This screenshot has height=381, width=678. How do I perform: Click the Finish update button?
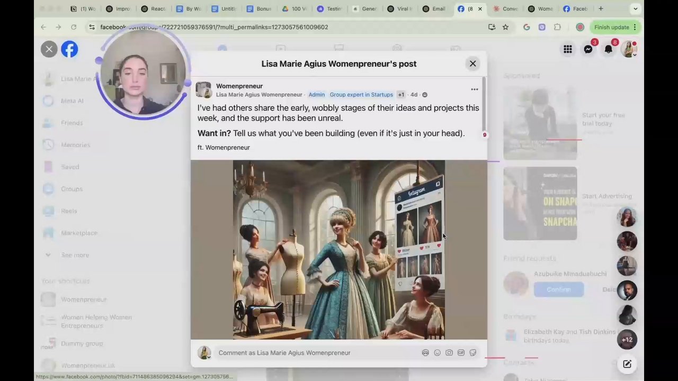pyautogui.click(x=611, y=27)
